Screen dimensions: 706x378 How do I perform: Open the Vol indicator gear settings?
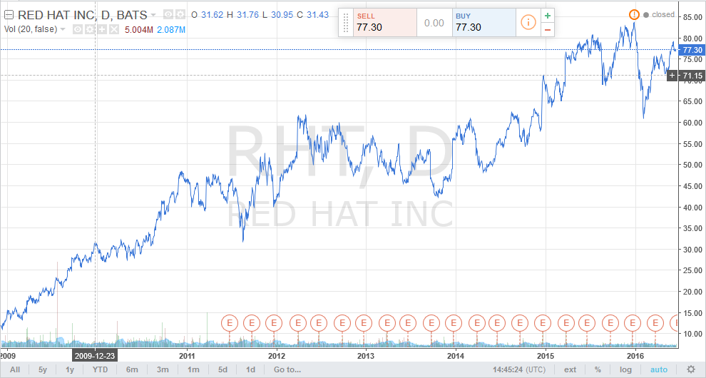tap(90, 29)
